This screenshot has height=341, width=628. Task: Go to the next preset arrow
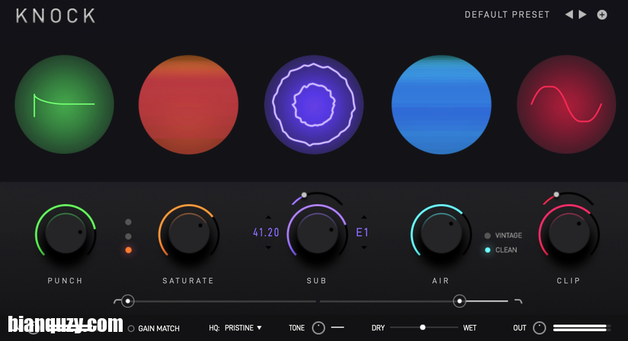click(583, 14)
